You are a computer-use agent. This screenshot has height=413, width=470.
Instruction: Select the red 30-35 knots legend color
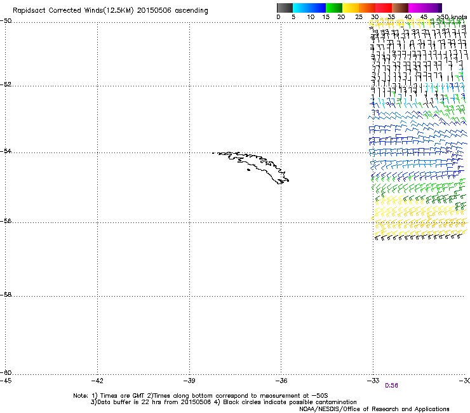[384, 8]
